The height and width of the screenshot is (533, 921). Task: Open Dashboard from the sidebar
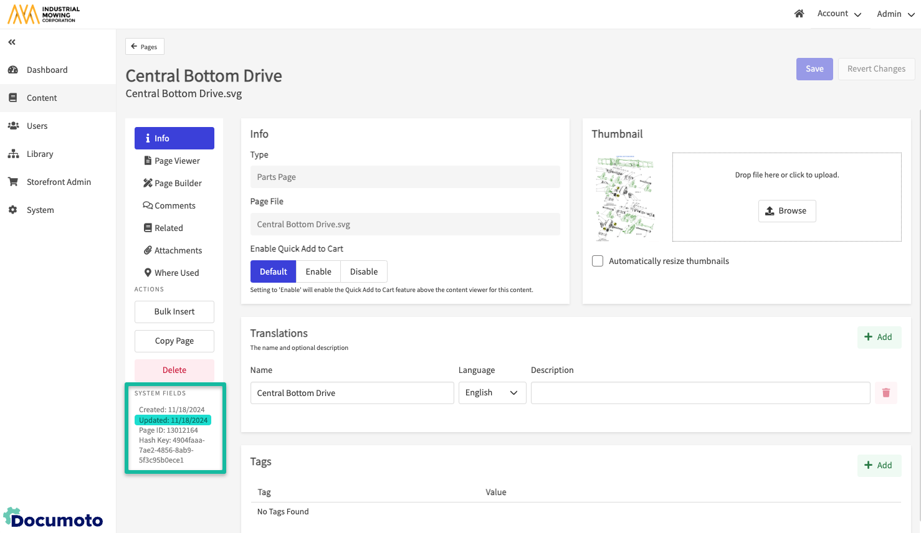click(x=47, y=70)
